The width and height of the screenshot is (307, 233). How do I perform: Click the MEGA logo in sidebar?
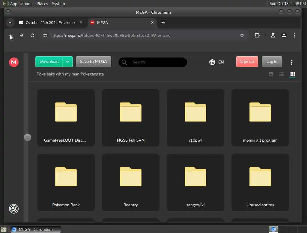pos(14,62)
